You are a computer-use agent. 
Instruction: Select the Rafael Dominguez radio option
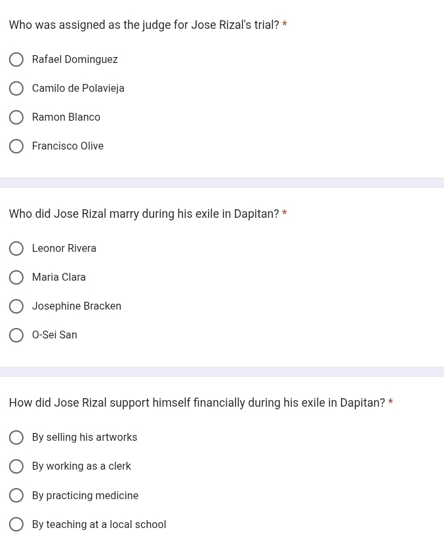pyautogui.click(x=16, y=60)
